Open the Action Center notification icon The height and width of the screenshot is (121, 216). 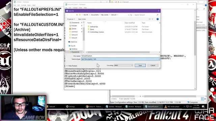tap(203, 107)
